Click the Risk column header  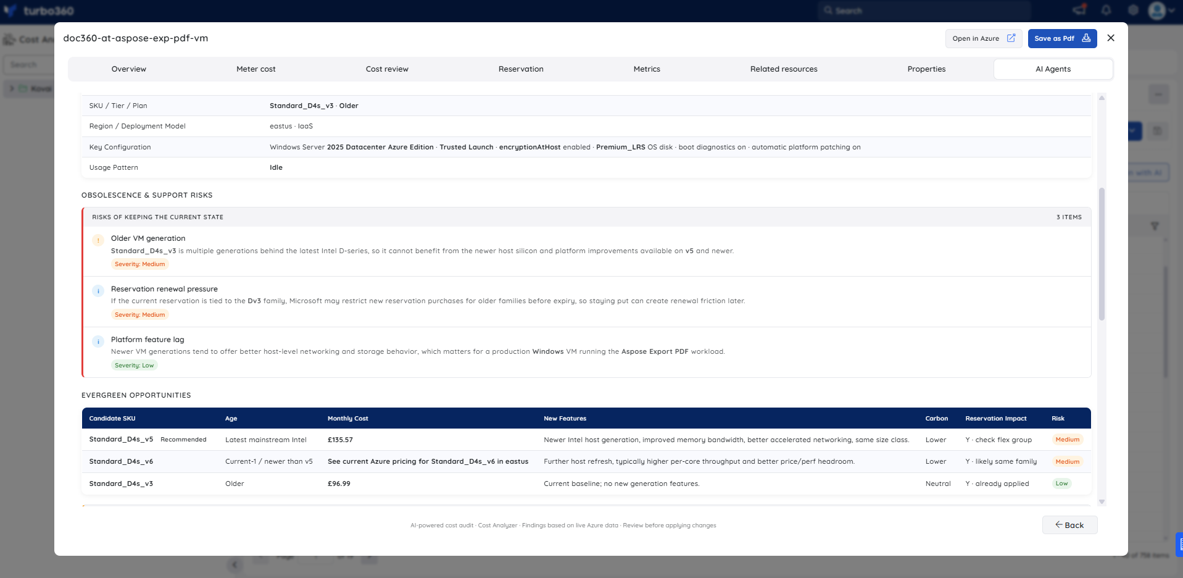[x=1058, y=418]
